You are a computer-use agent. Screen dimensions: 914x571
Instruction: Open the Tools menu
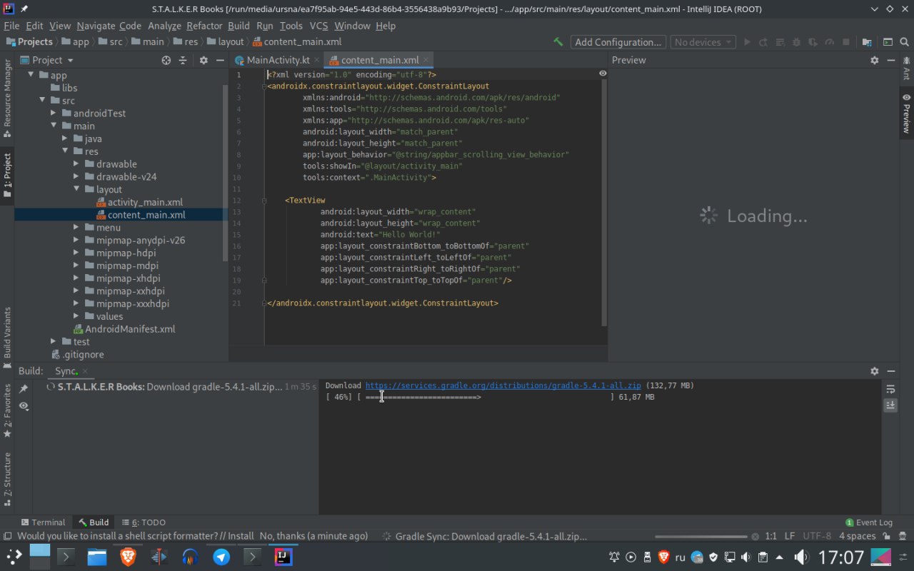point(291,26)
